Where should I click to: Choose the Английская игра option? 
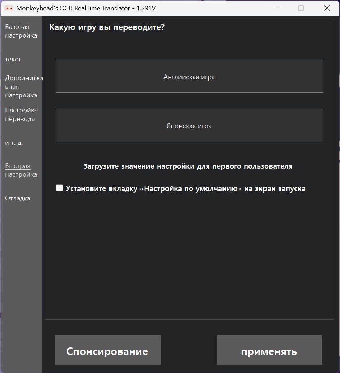click(190, 76)
